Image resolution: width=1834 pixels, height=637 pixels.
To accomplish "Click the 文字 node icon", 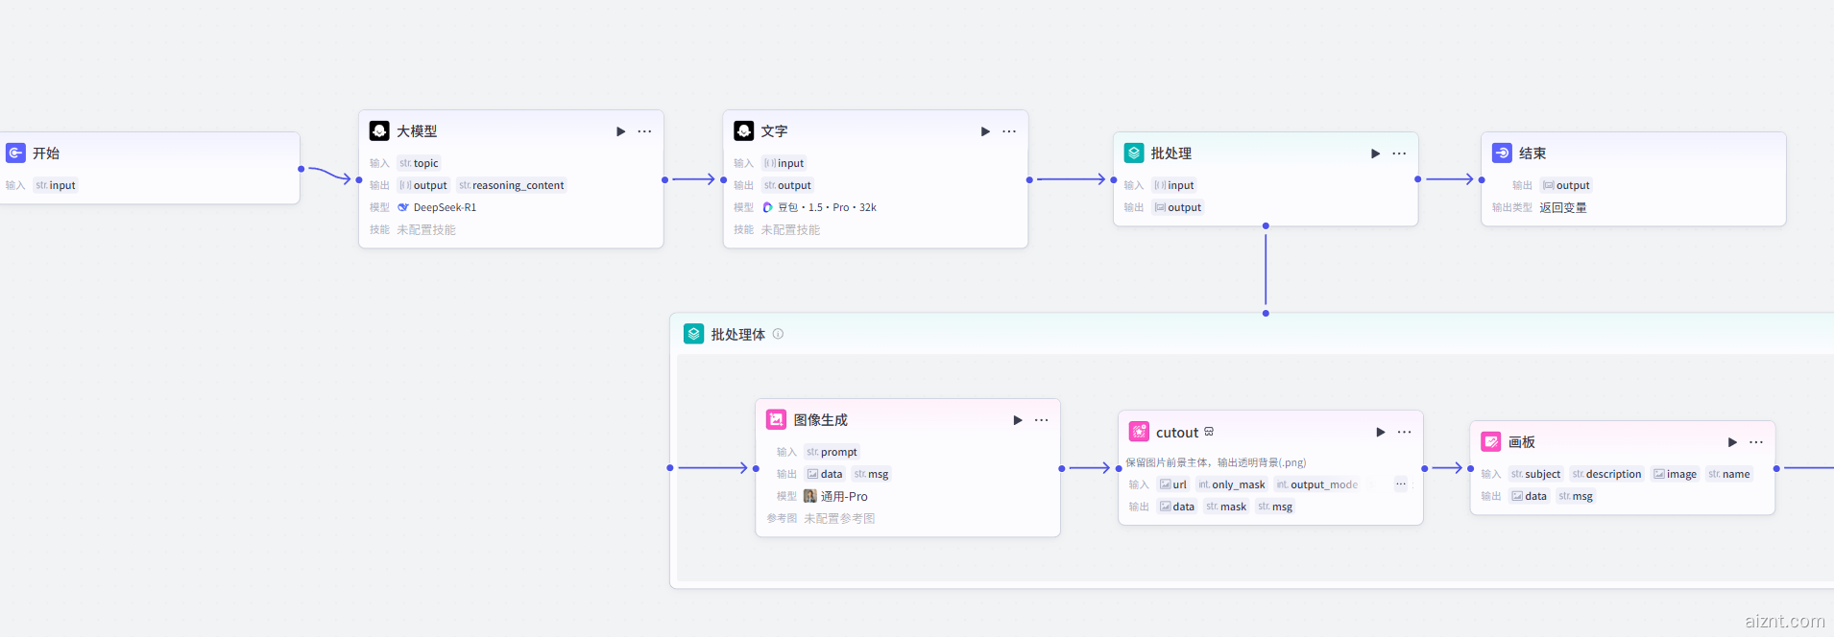I will pos(744,131).
